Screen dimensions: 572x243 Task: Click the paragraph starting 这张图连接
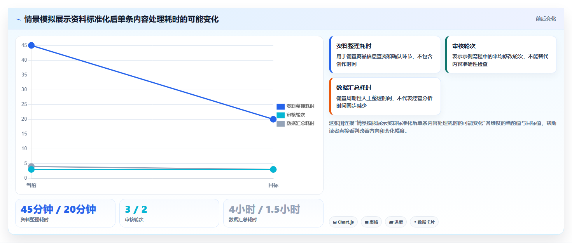[x=443, y=127]
